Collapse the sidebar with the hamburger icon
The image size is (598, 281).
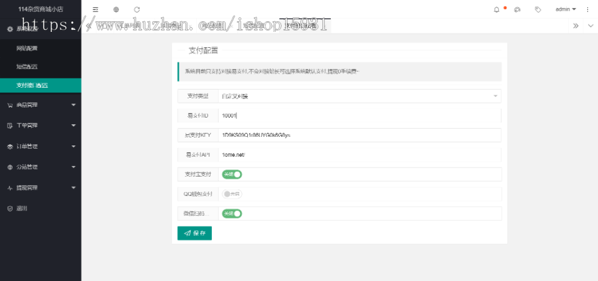95,9
